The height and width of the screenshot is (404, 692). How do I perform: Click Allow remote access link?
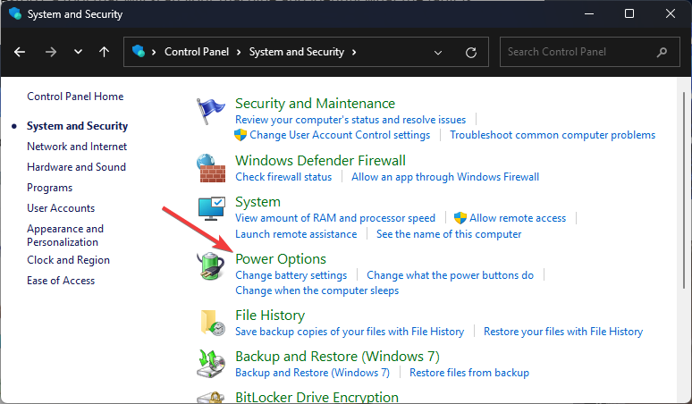point(518,218)
